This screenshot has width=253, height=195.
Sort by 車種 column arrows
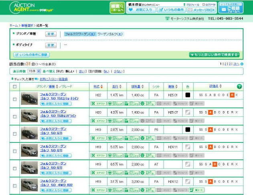[x=57, y=87]
